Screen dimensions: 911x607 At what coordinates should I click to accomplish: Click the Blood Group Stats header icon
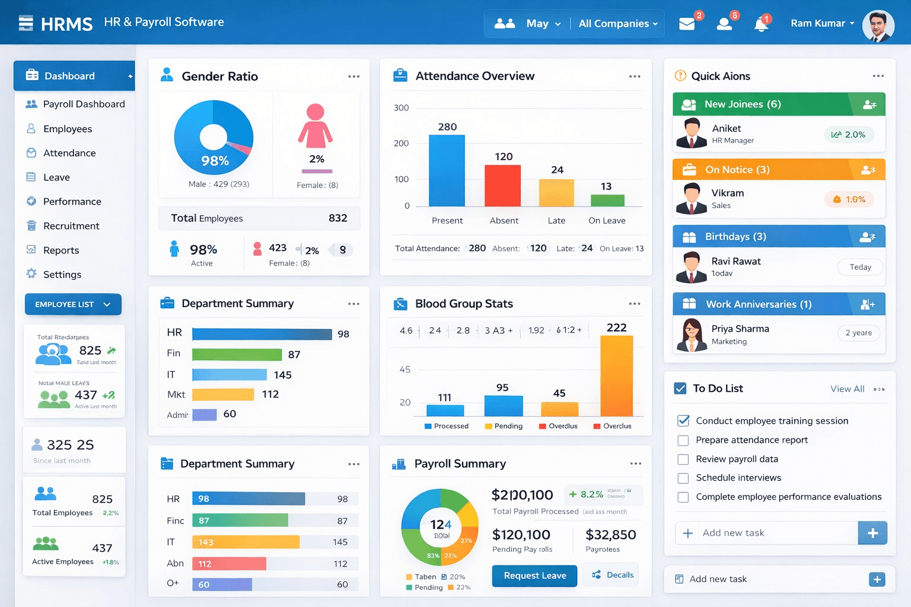tap(400, 304)
